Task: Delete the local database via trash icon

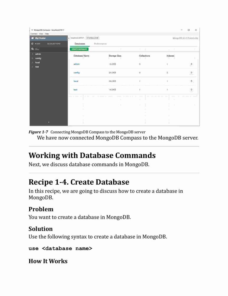Action: [x=191, y=81]
